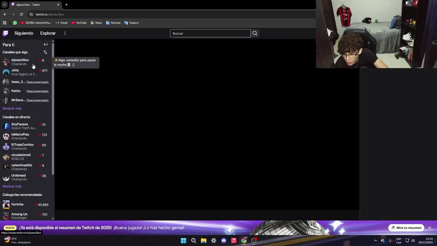Open a new browser tab
This screenshot has width=437, height=246.
pos(66,5)
